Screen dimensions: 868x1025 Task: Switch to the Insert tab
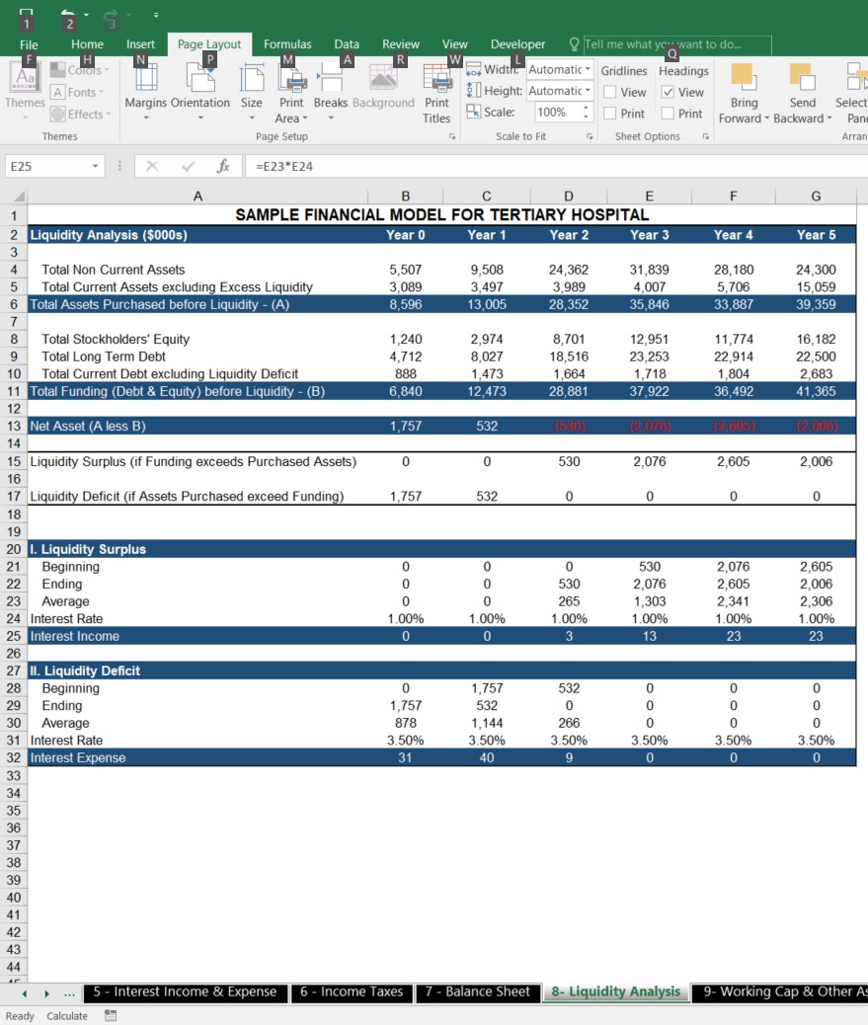point(140,44)
